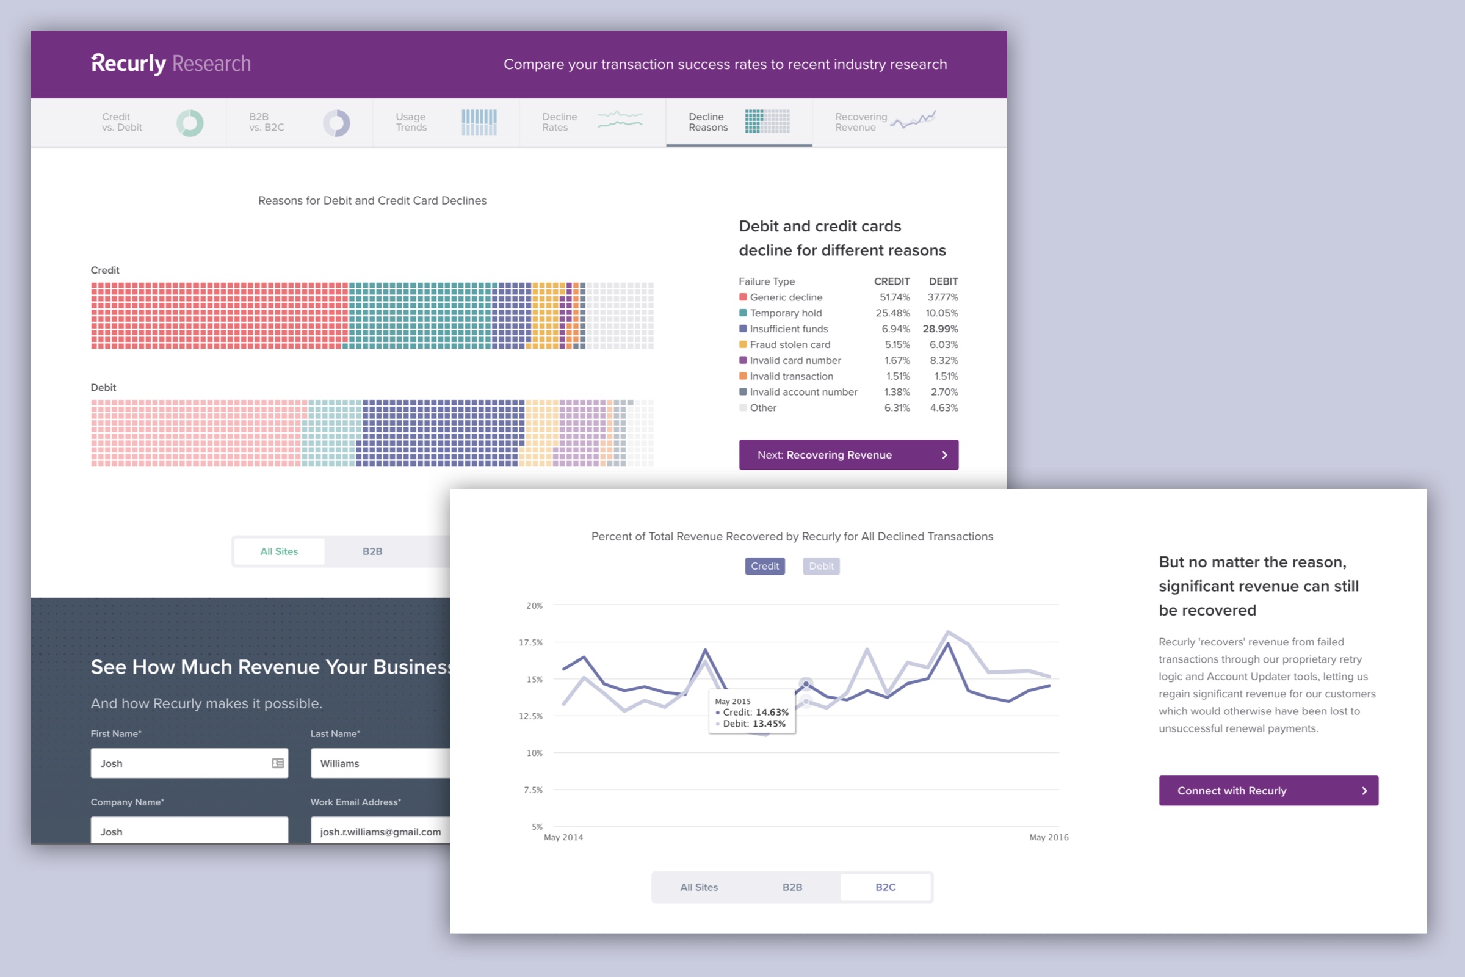Switch to the Usage Trends tab
This screenshot has width=1465, height=977.
coord(446,122)
